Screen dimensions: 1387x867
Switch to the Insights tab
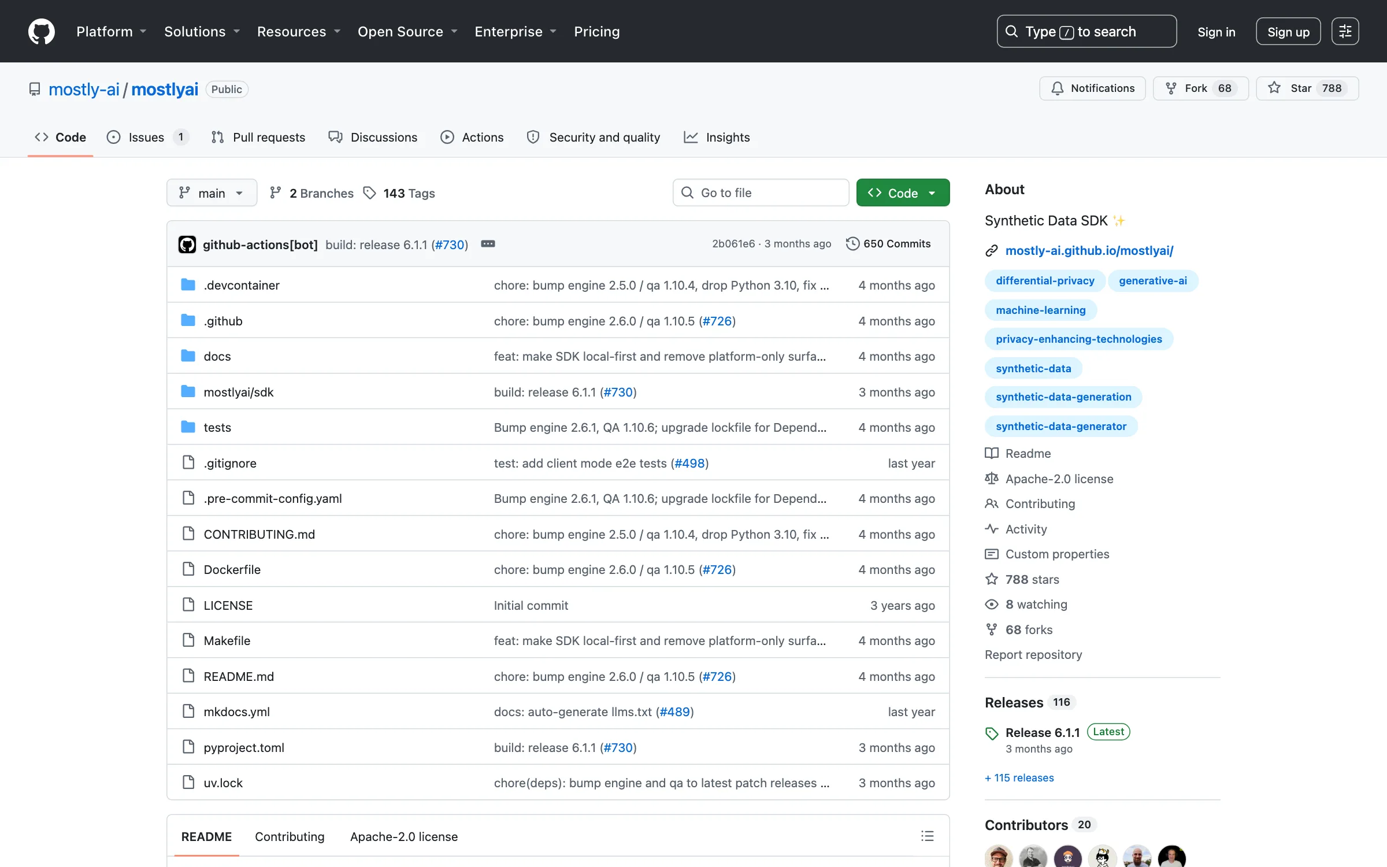(717, 137)
